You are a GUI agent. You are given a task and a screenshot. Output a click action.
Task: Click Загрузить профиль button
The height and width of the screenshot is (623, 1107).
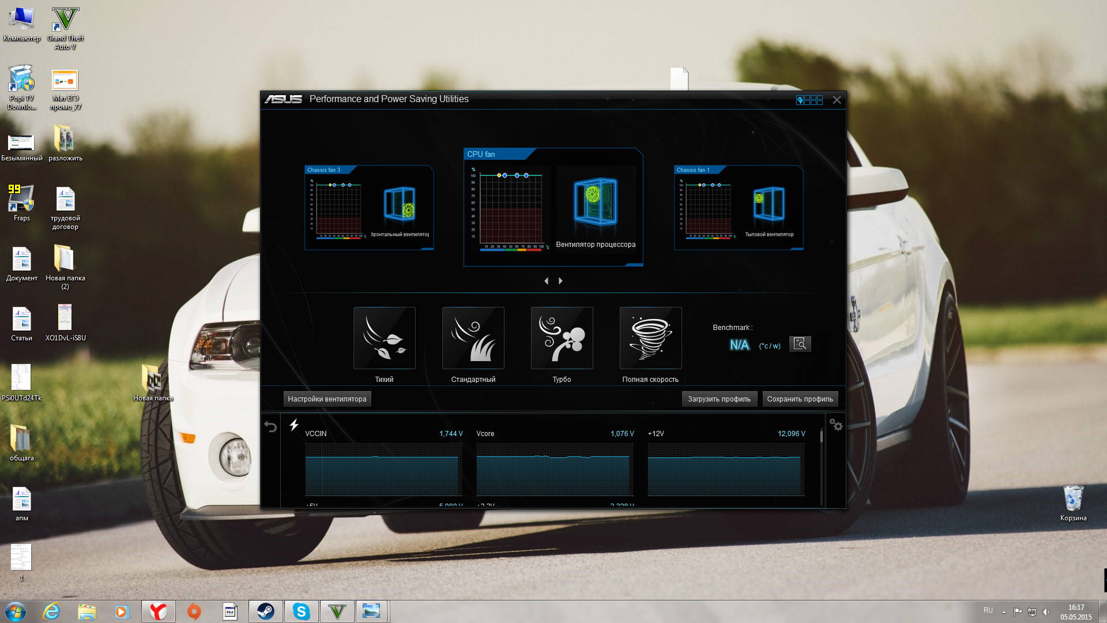pos(719,399)
